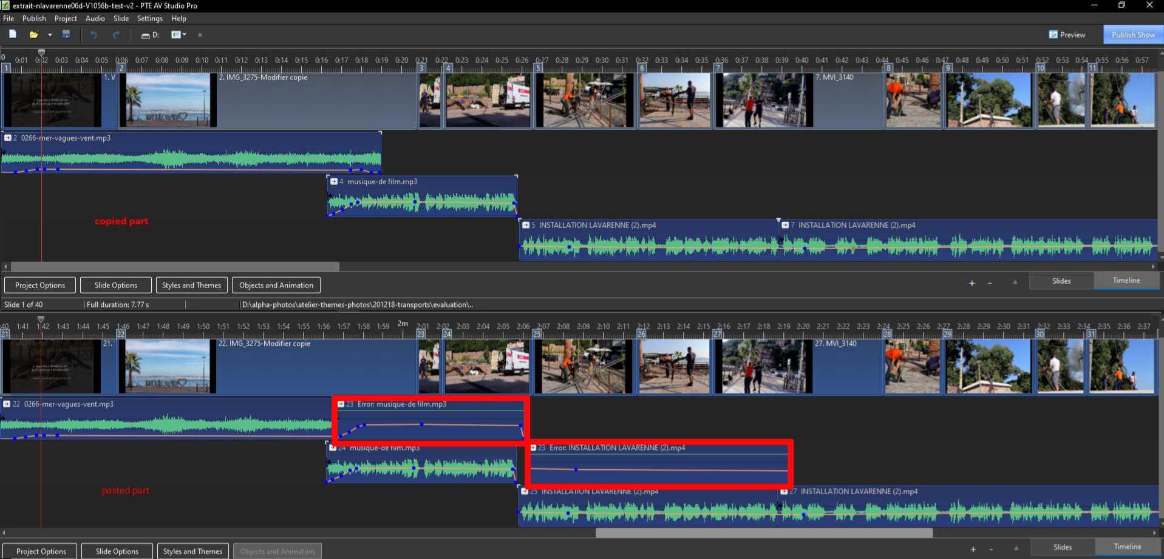This screenshot has height=559, width=1164.
Task: Open the Publish menu
Action: point(34,18)
